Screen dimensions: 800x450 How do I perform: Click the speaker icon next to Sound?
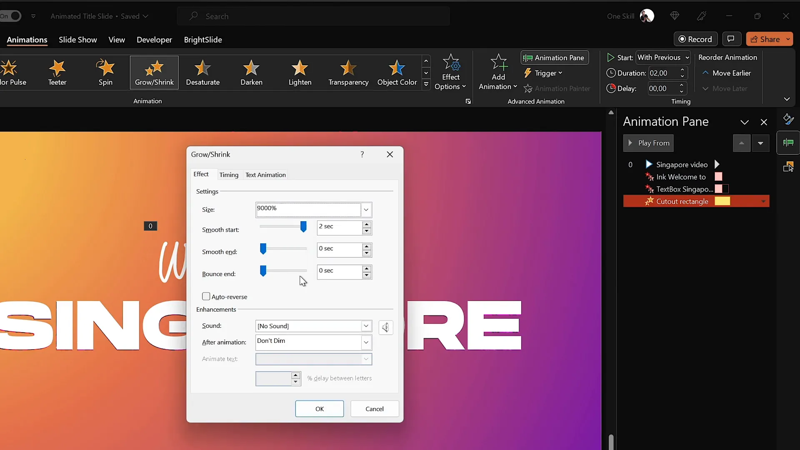click(x=385, y=327)
